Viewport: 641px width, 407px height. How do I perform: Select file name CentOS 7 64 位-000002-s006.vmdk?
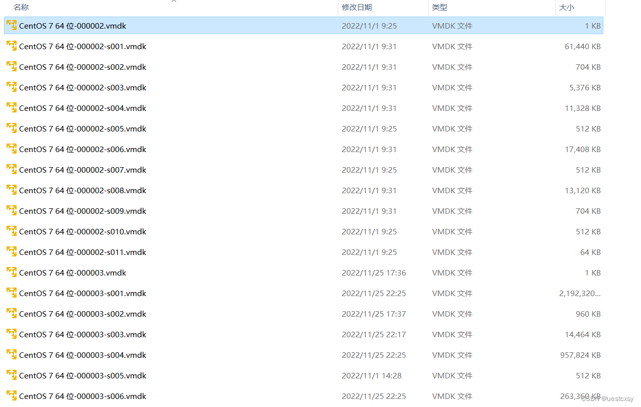[83, 149]
